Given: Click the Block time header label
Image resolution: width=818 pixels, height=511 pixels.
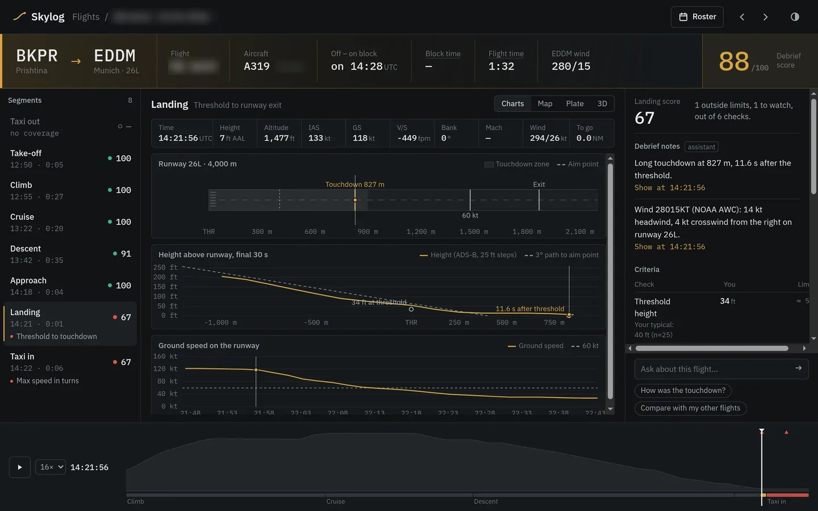Looking at the screenshot, I should 443,54.
